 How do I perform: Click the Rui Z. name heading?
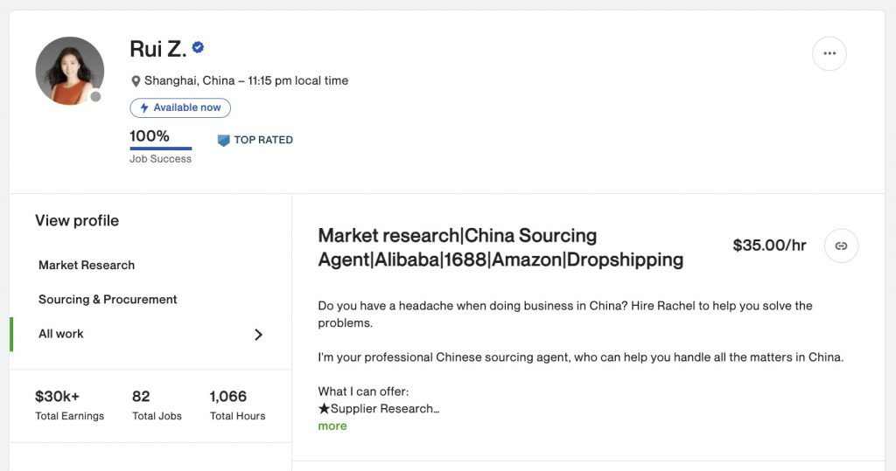(x=157, y=49)
